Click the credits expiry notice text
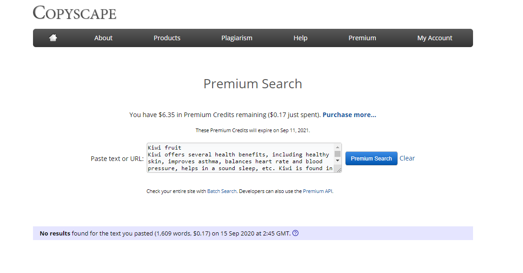This screenshot has width=523, height=273. click(253, 130)
